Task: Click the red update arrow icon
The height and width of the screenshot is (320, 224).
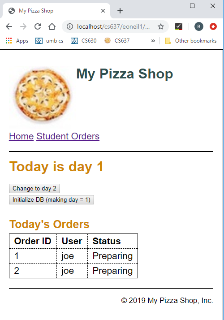Action: [x=213, y=26]
